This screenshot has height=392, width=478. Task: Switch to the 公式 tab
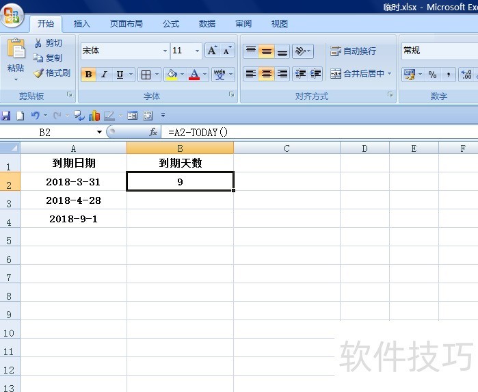[171, 24]
